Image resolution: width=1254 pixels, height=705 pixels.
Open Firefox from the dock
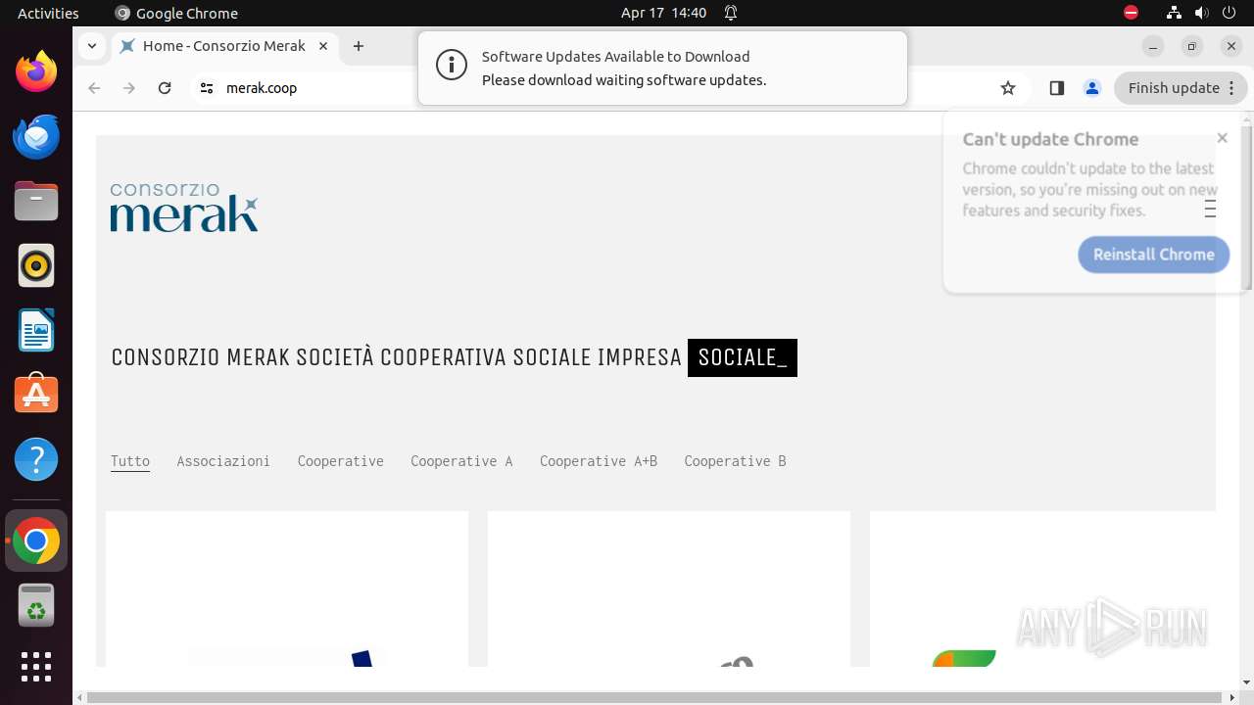click(x=36, y=72)
